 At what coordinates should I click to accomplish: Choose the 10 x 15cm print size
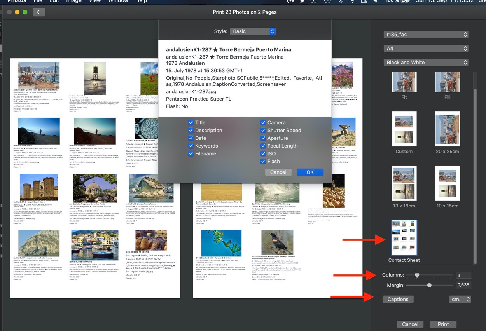click(x=447, y=183)
